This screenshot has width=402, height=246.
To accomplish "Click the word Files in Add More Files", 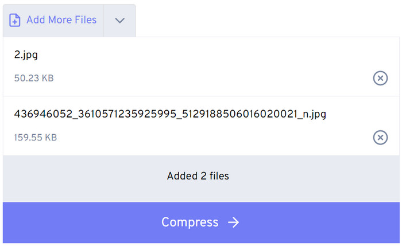I will 86,20.
